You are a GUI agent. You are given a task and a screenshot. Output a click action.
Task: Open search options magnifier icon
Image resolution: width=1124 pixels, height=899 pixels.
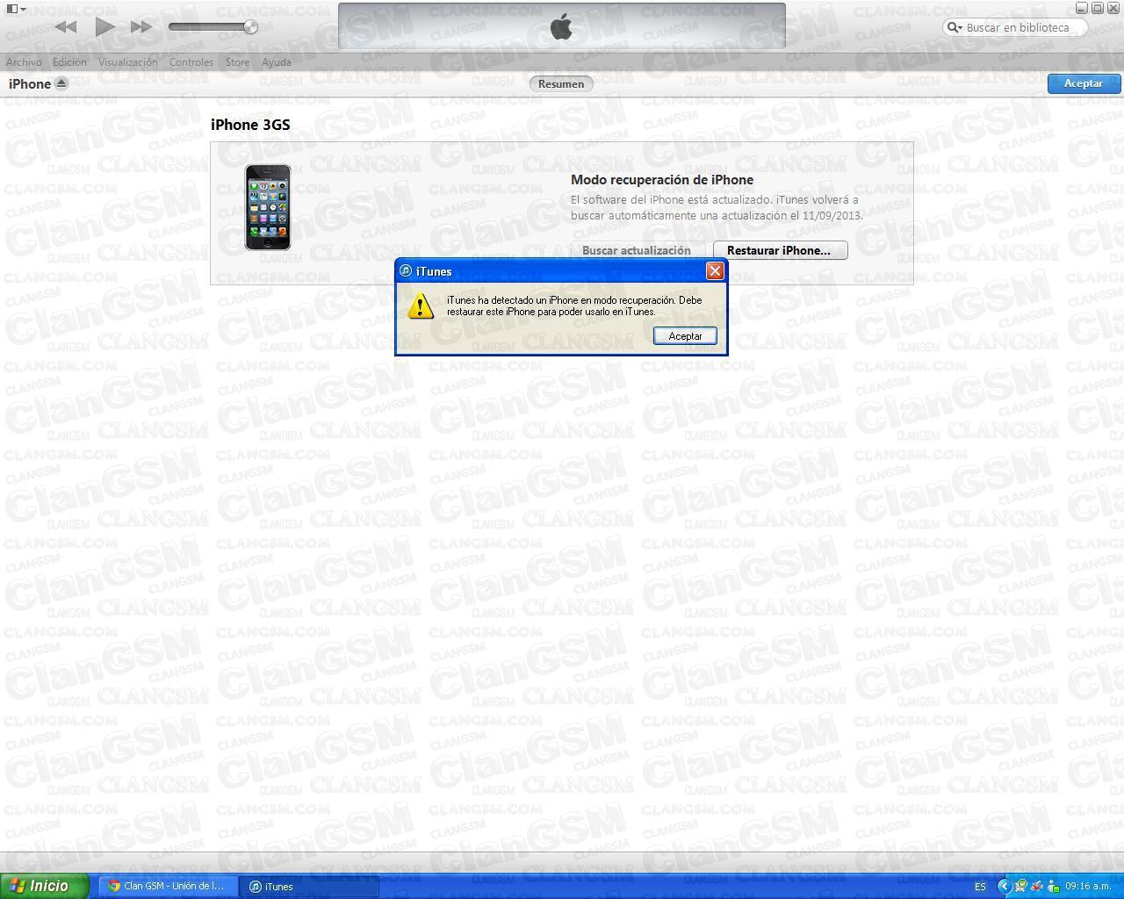pos(955,27)
